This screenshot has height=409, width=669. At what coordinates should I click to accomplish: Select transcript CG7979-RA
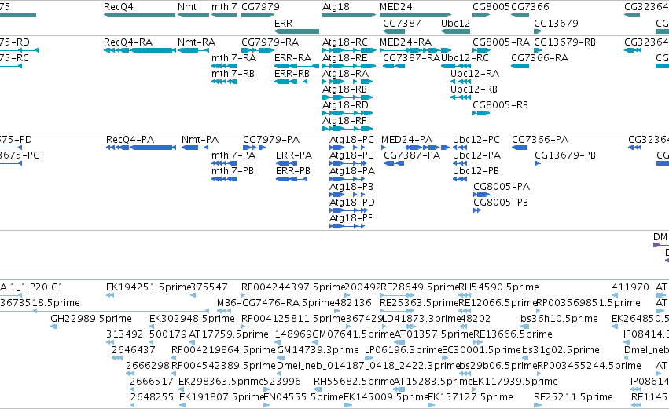(x=258, y=50)
